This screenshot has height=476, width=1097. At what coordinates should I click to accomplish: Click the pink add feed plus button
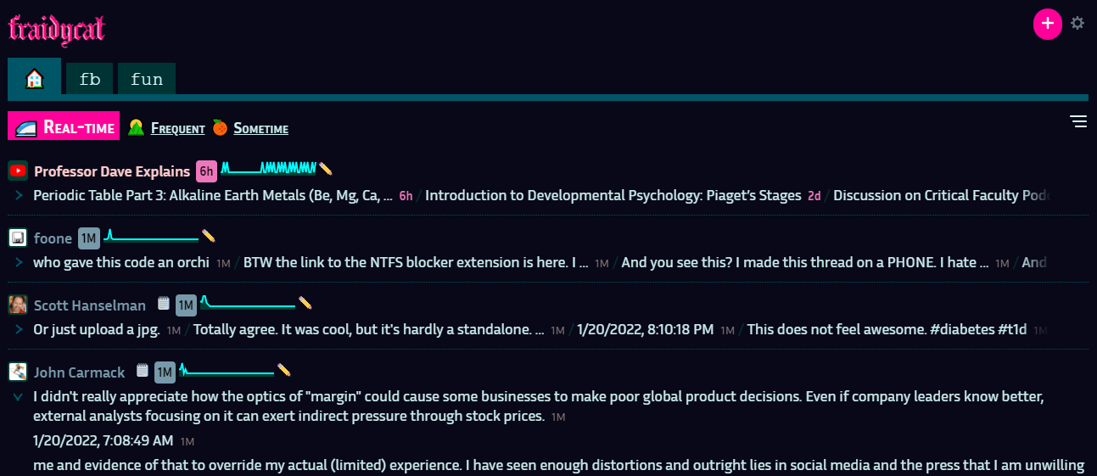pos(1047,24)
